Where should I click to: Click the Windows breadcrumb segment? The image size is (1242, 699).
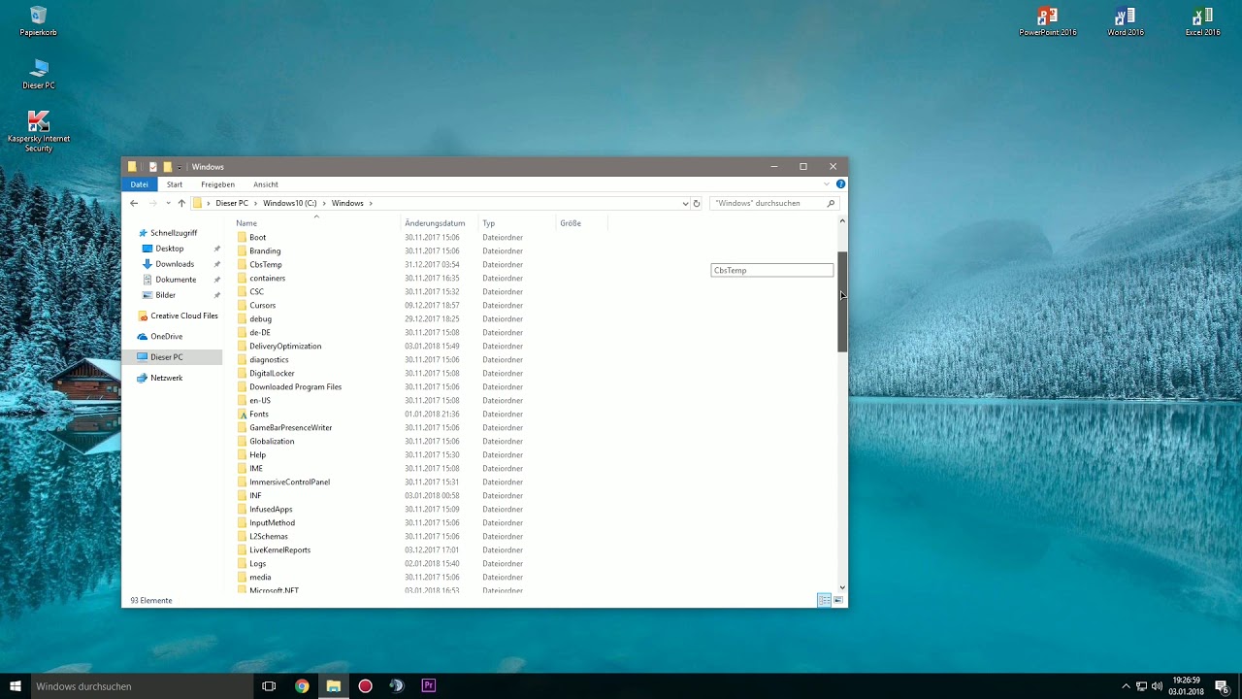[x=347, y=203]
